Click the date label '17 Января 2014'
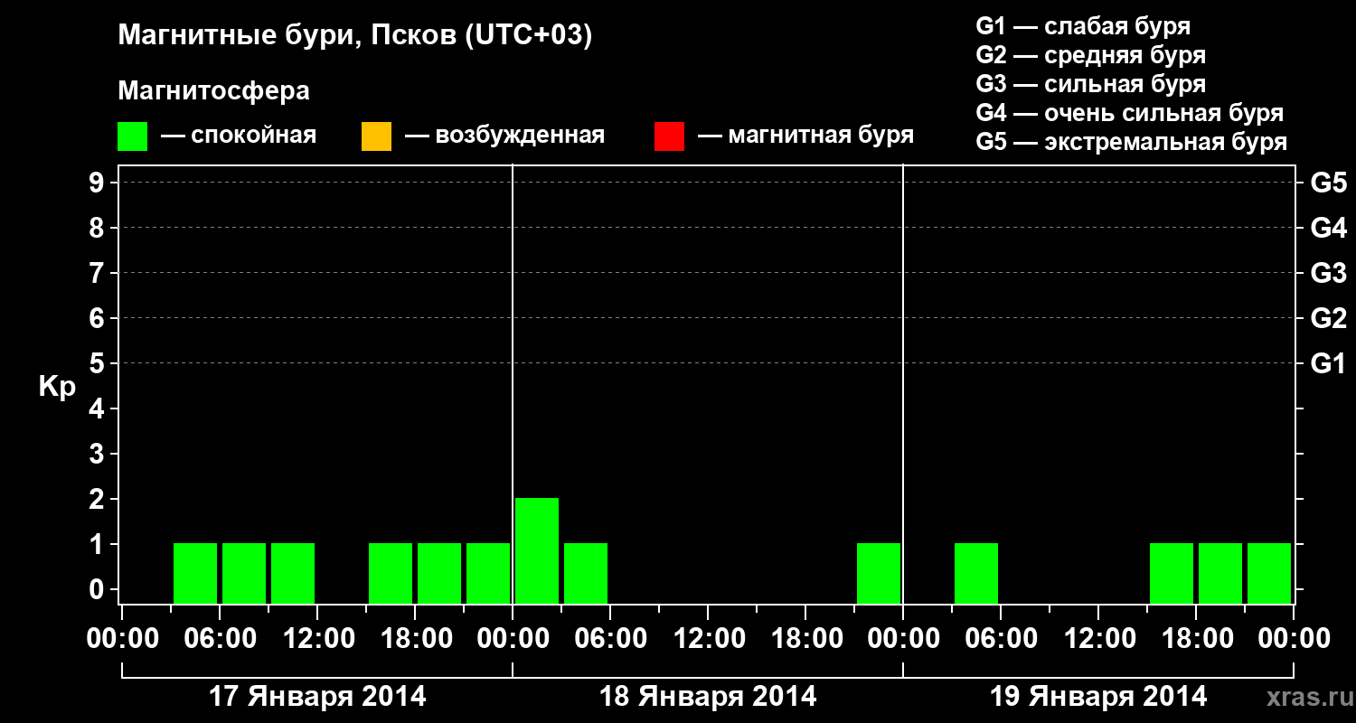The height and width of the screenshot is (723, 1356). click(317, 696)
